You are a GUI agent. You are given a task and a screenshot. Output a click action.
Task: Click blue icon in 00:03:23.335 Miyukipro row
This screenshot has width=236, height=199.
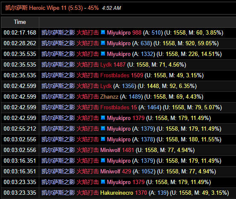[x=103, y=182]
